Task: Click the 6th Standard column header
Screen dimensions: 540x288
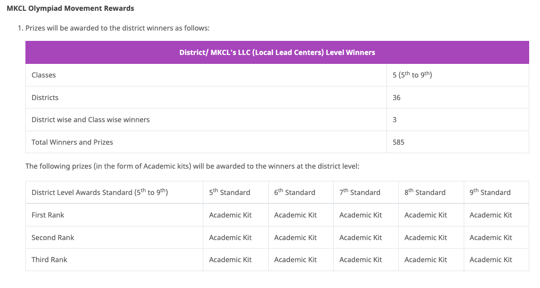Action: [295, 192]
